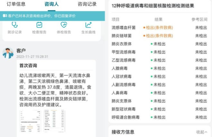Open the 检查报告 icon

39,25
